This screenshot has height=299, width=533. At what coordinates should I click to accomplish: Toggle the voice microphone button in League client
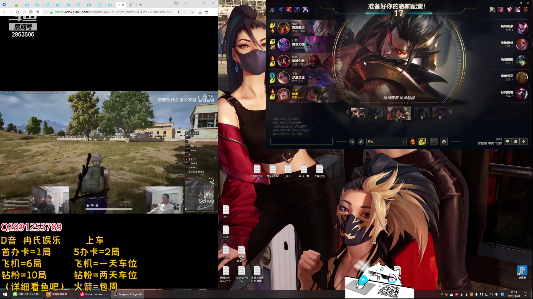(524, 141)
